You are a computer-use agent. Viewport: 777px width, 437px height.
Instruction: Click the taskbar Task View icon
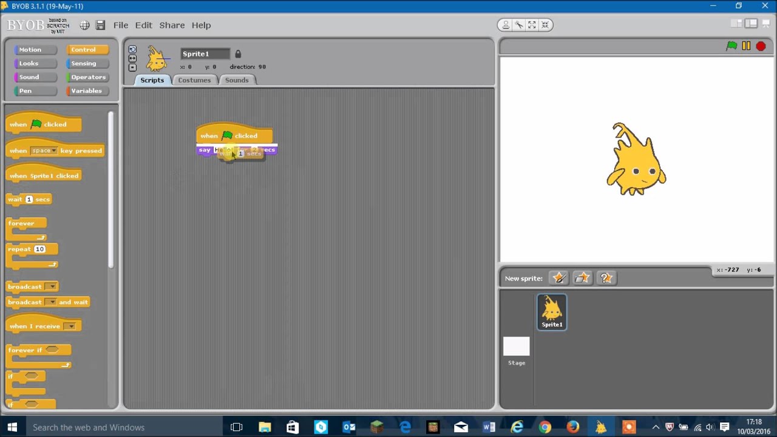pos(237,427)
